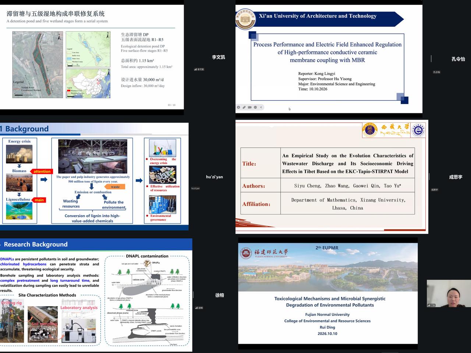Click the red "main" label near Lignocellulose
Image resolution: width=471 pixels, height=353 pixels.
(x=39, y=200)
